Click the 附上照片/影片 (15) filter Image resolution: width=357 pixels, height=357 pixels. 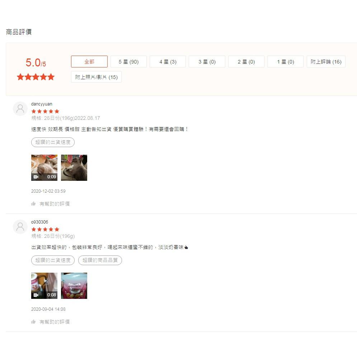click(96, 77)
